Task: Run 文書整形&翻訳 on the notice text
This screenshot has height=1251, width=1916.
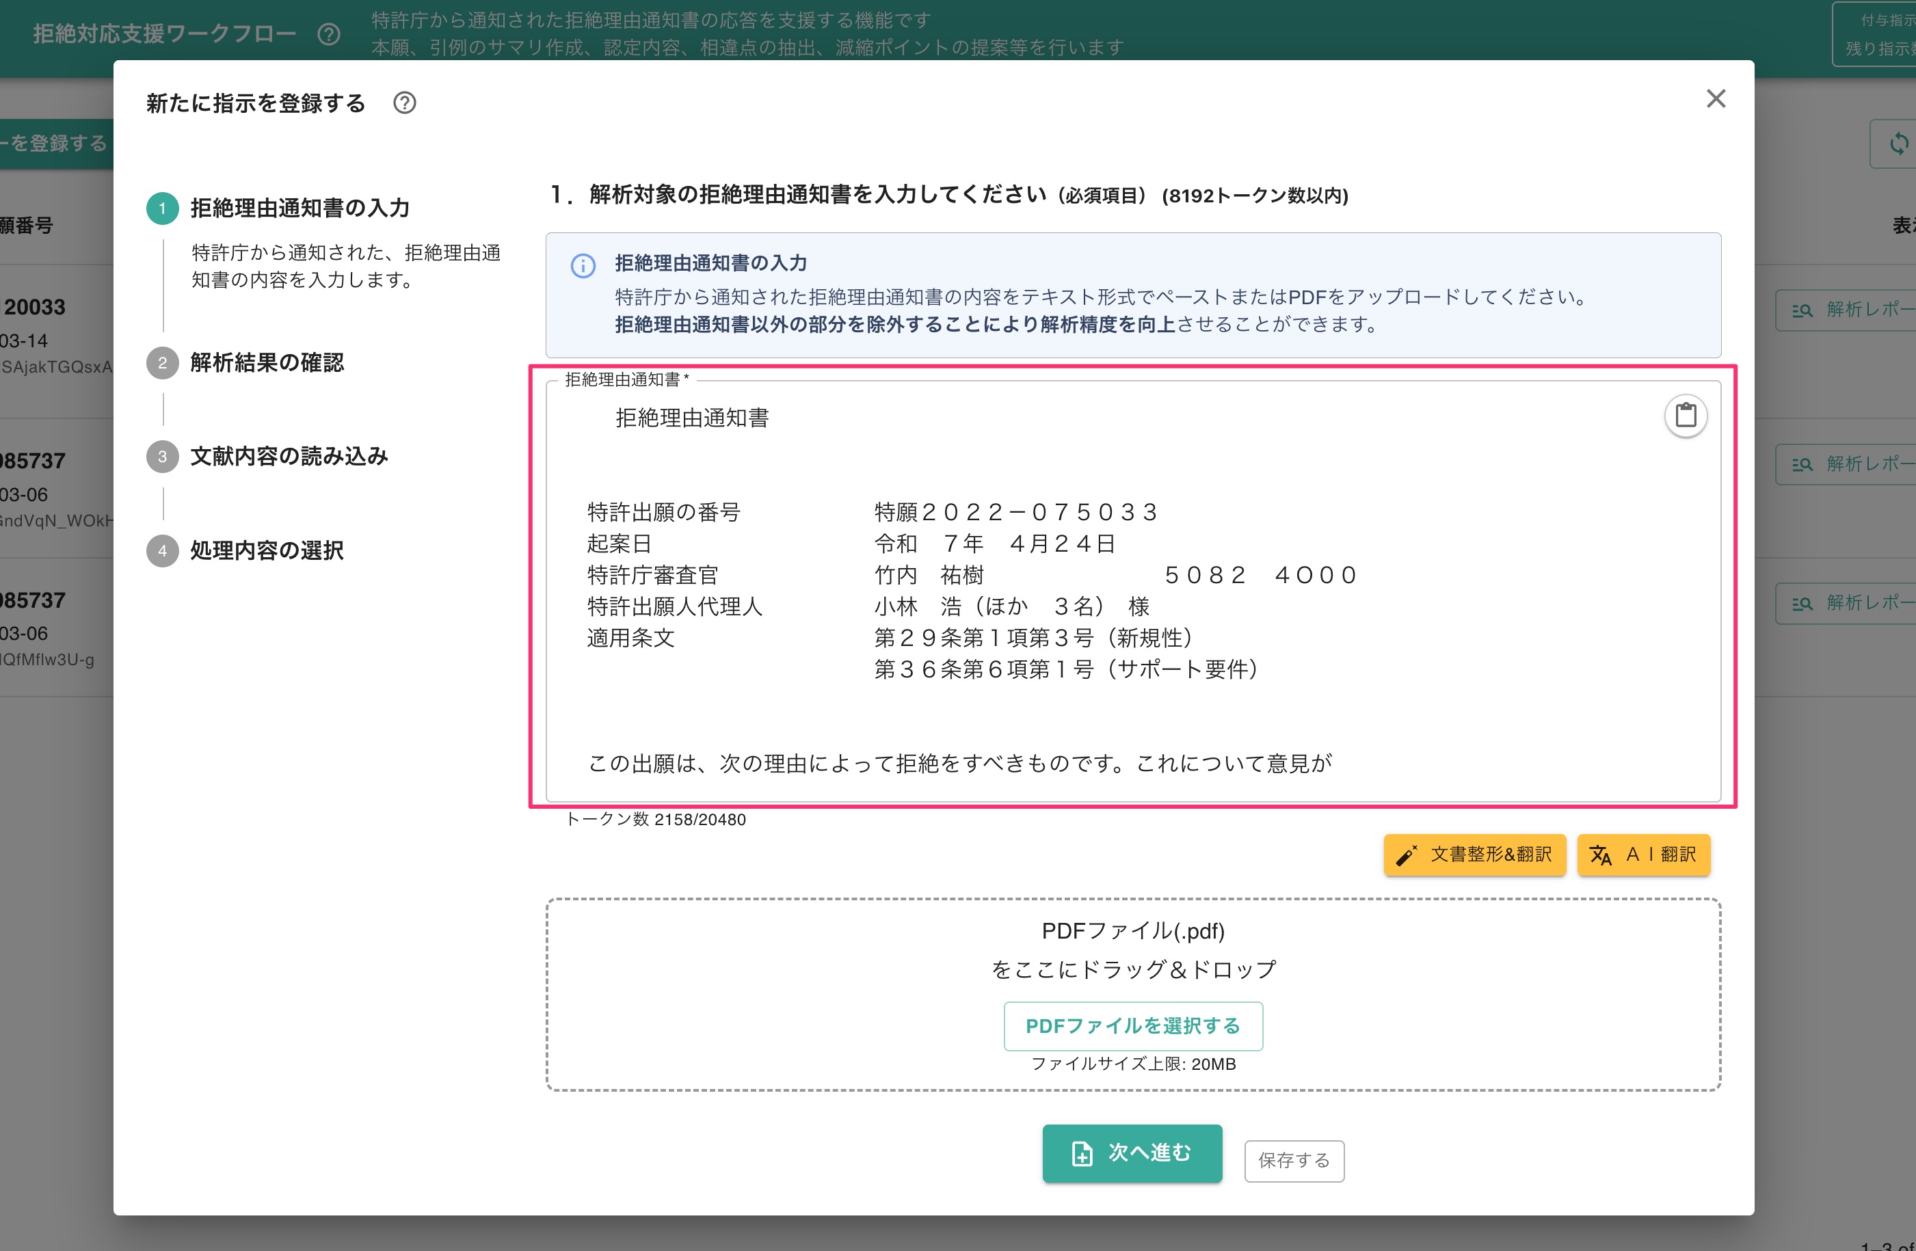Action: [1474, 855]
